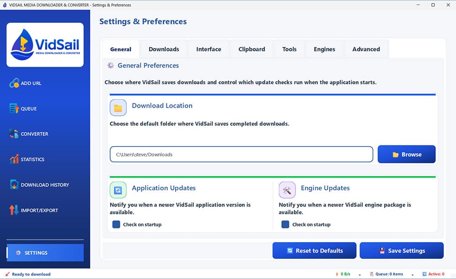Open CONVERTER text label in sidebar
Screen dimensions: 456x279
(35, 134)
